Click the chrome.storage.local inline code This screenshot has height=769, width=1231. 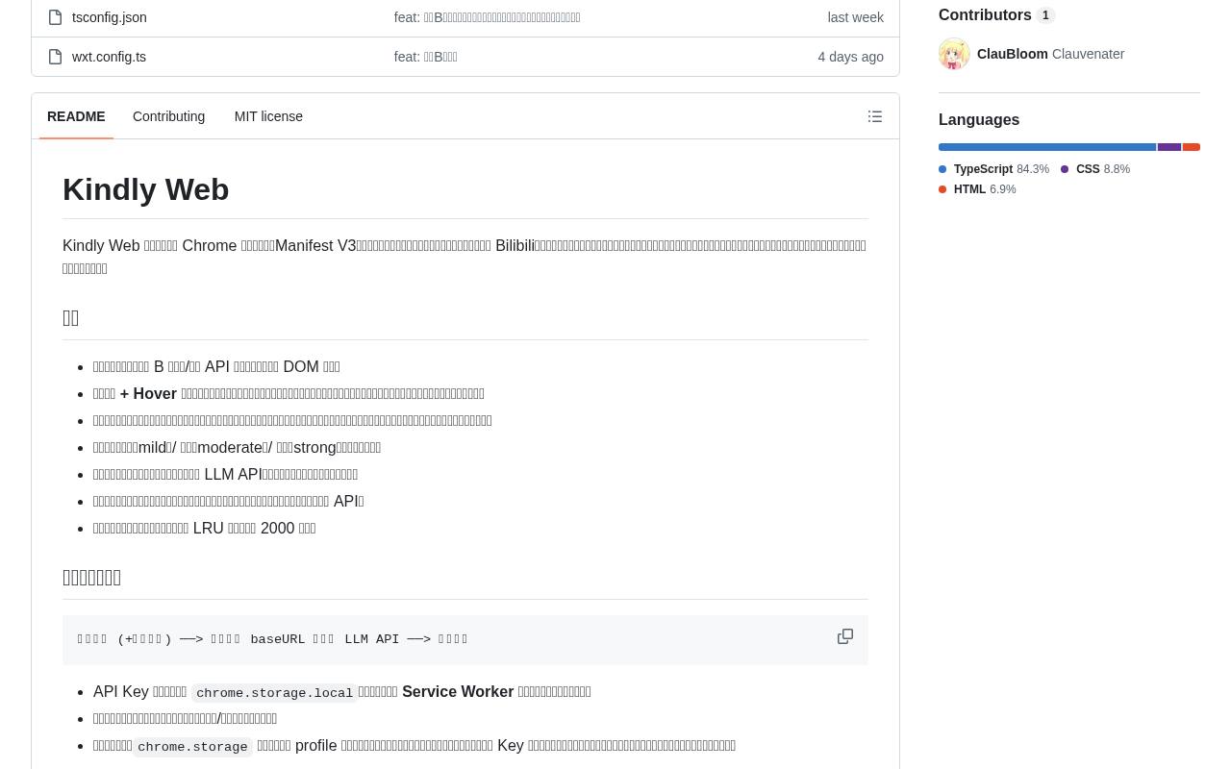(274, 693)
